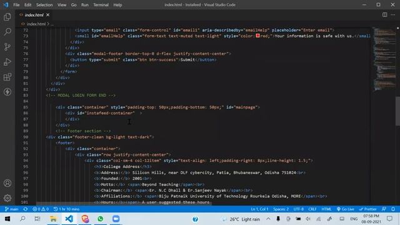This screenshot has width=400, height=225.
Task: Open File Explorer from taskbar
Action: click(53, 219)
